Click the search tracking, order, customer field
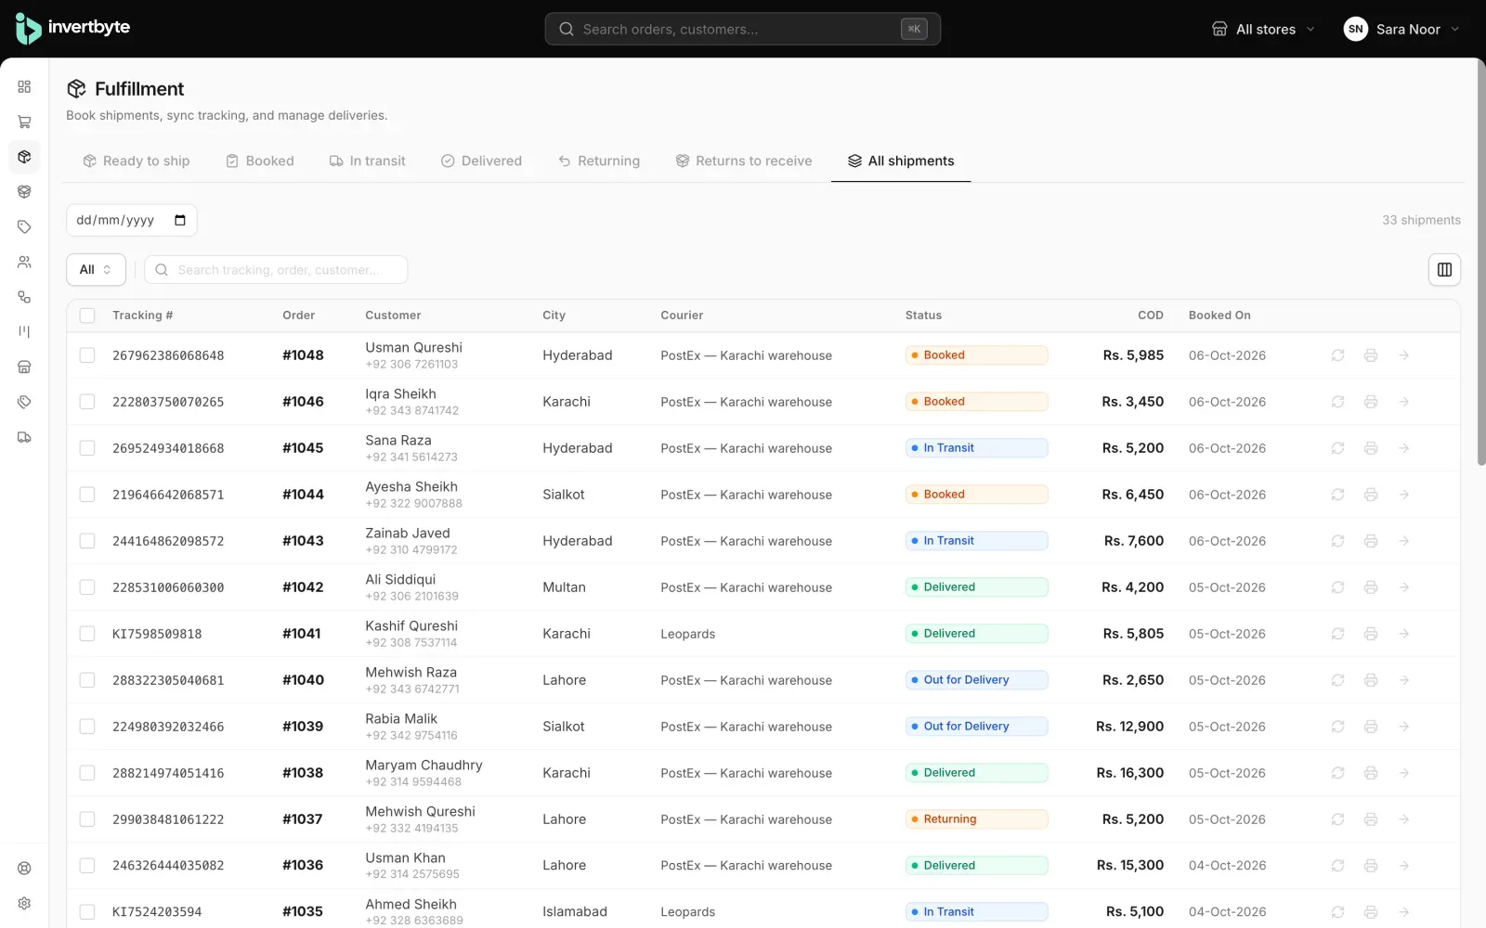Screen dimensions: 1486x928 (276, 269)
